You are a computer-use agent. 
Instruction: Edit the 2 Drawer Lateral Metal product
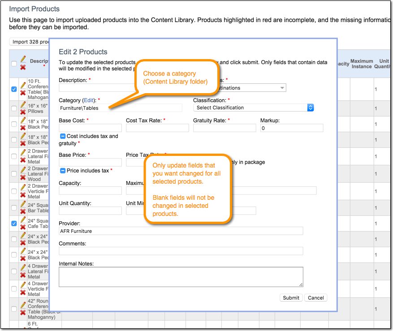coord(23,152)
